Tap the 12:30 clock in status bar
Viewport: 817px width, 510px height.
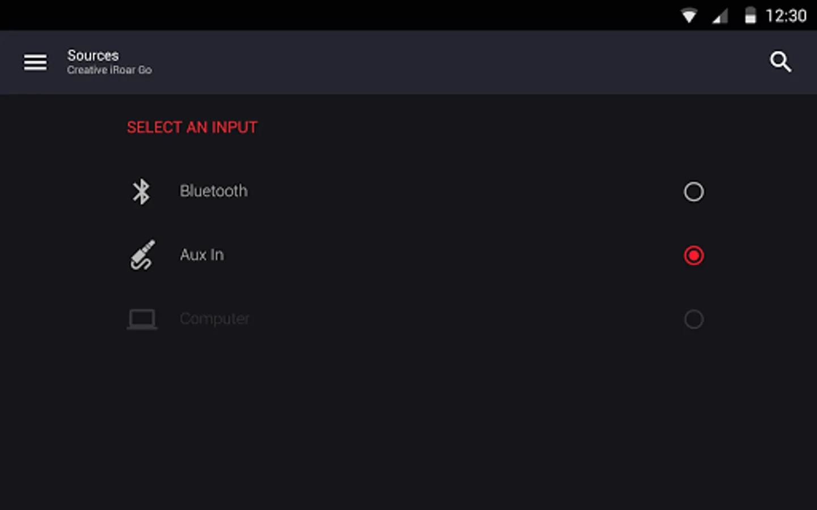[786, 16]
